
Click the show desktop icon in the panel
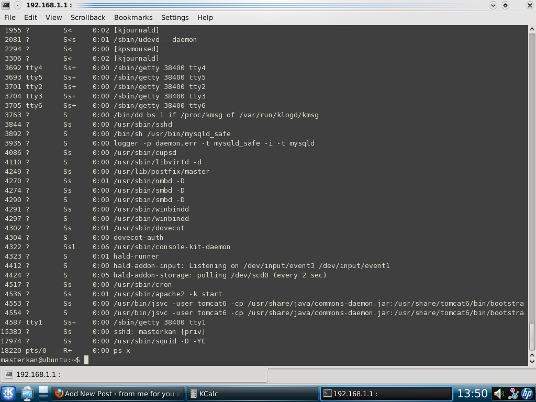[x=43, y=394]
